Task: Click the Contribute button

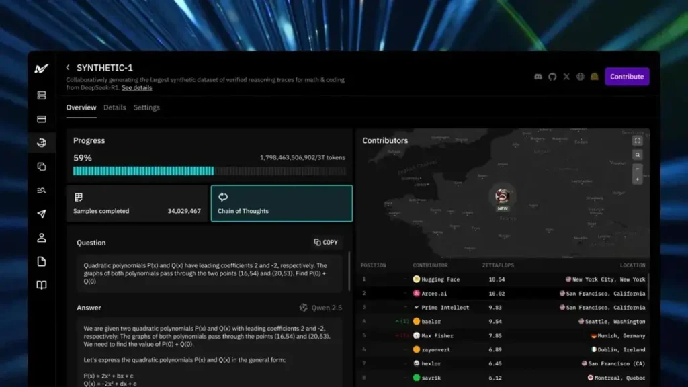Action: 627,77
